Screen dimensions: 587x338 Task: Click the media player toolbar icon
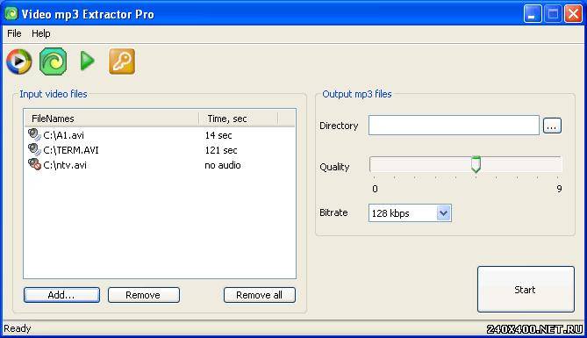click(18, 61)
